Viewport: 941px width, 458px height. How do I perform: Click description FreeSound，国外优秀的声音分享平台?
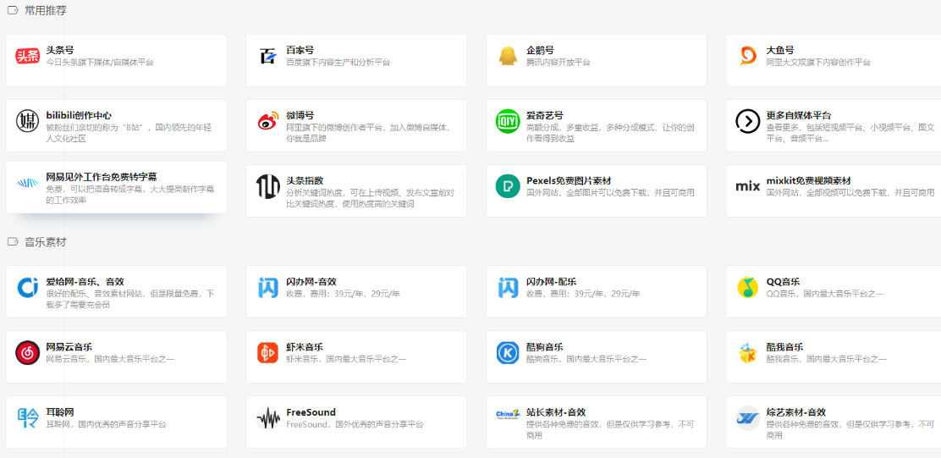pos(355,424)
